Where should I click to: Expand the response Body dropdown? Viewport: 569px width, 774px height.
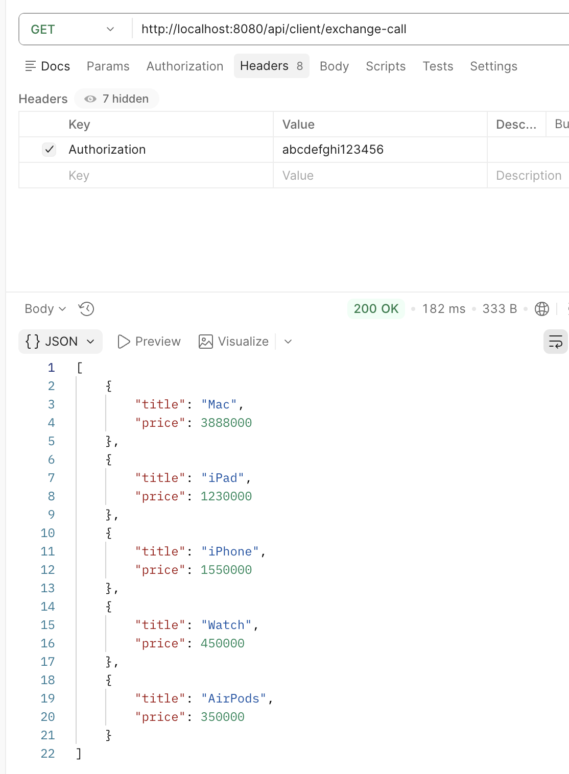(x=45, y=309)
